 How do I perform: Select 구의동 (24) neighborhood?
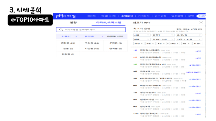92,43
